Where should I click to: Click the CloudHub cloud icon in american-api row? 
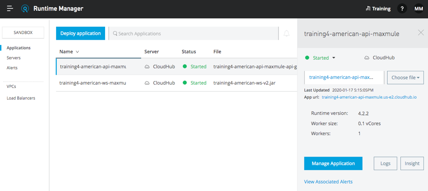(147, 67)
